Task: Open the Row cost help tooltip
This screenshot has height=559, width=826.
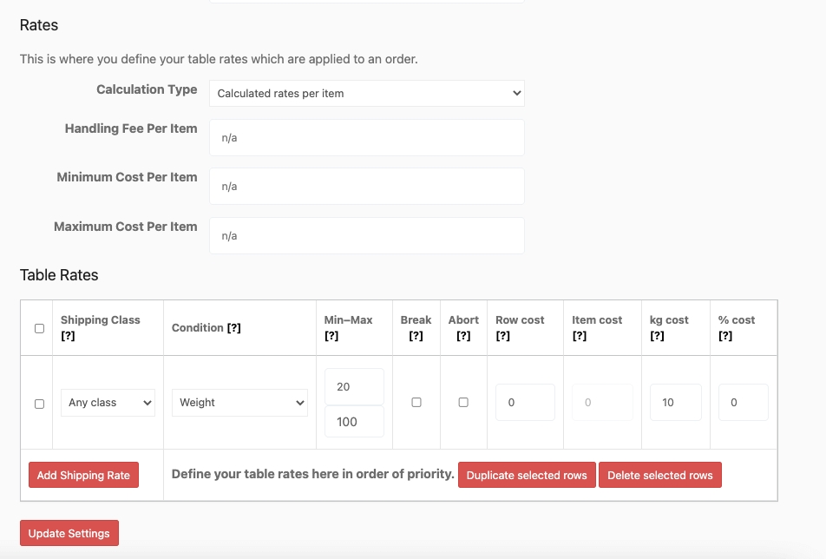Action: [504, 334]
